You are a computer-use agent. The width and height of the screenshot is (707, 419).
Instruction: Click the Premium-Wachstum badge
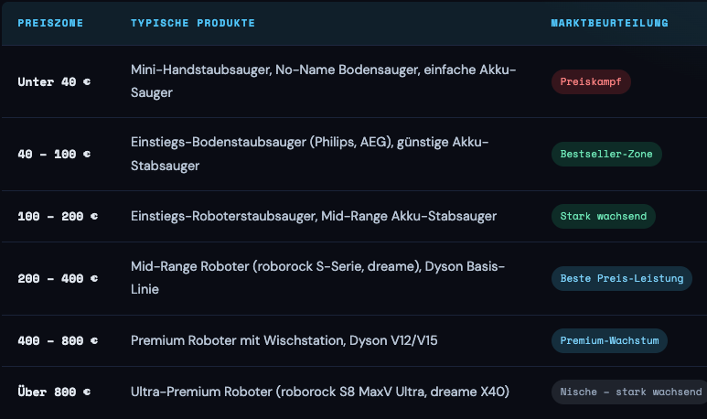tap(609, 341)
